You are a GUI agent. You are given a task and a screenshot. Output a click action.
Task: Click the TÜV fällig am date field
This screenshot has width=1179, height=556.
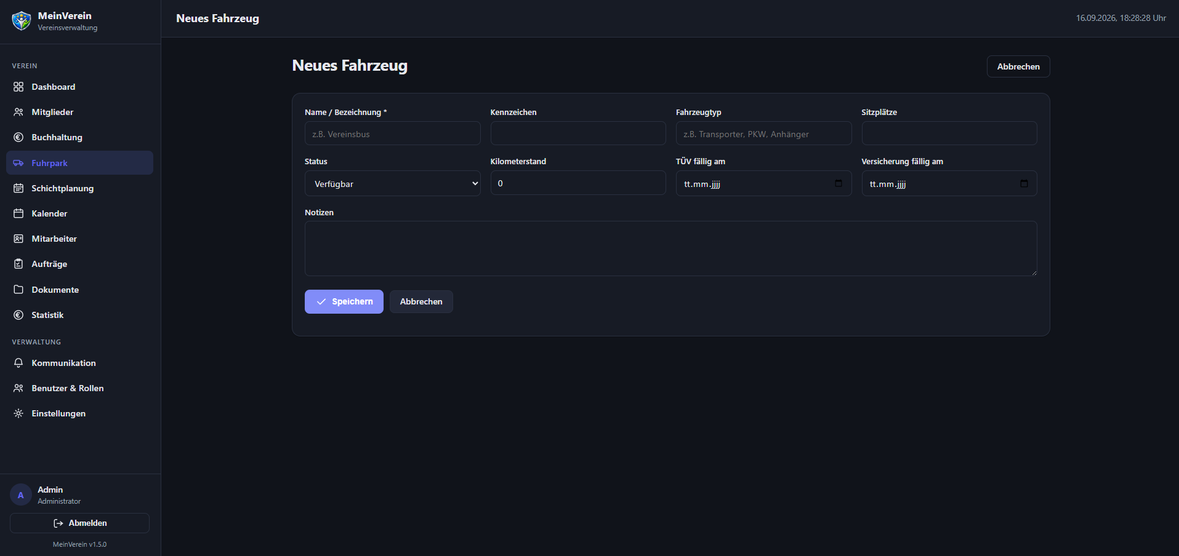(764, 183)
